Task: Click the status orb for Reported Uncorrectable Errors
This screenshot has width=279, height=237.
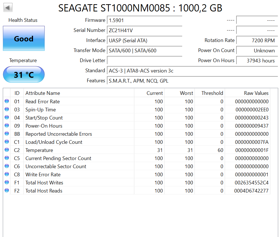Action: [7, 134]
